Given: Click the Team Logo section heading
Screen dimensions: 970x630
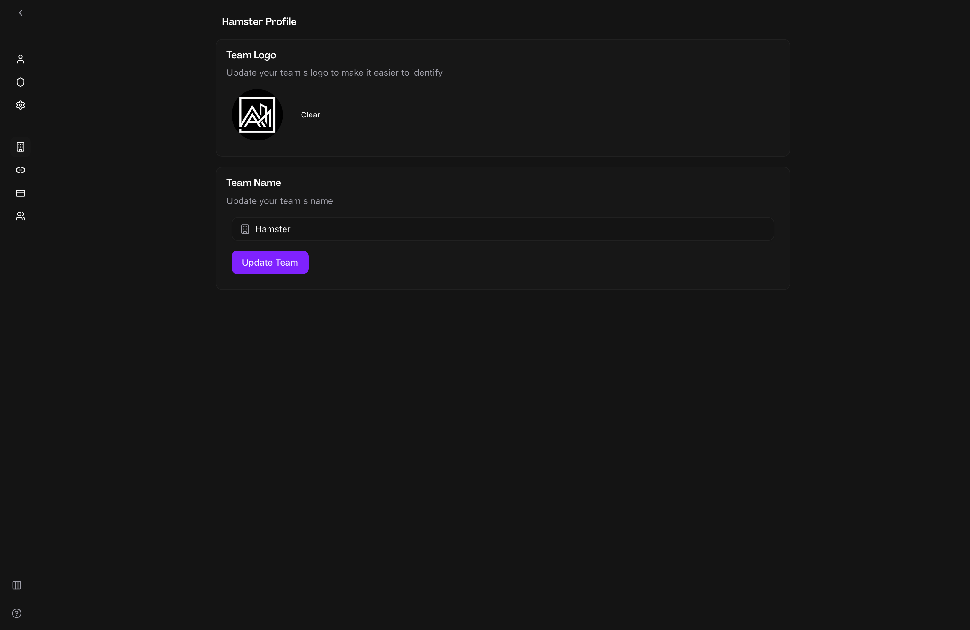Looking at the screenshot, I should coord(251,55).
